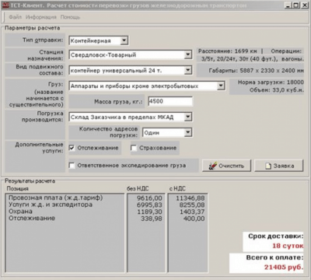Image resolution: width=311 pixels, height=280 pixels.
Task: Select the Услуги ж.д. и экспедитора row
Action: [65, 205]
